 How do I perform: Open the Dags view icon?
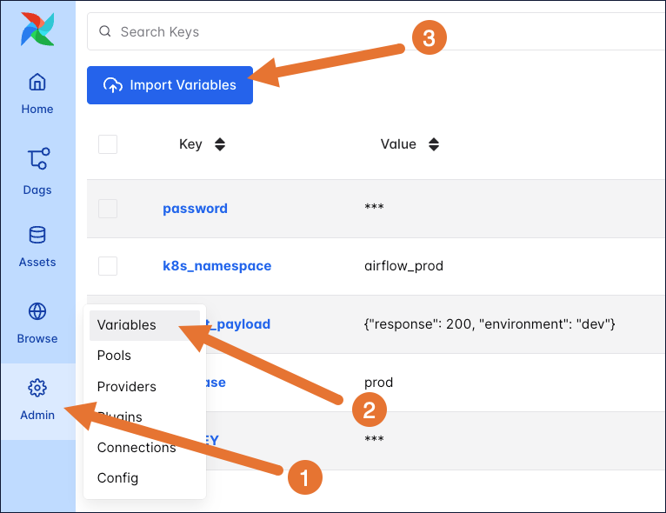click(x=37, y=160)
